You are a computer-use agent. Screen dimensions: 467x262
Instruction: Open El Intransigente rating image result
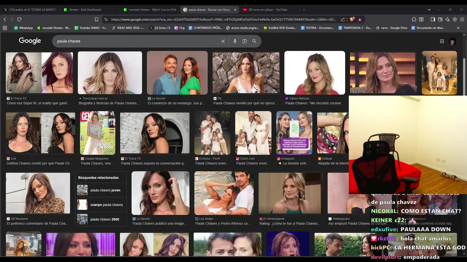pos(290,193)
